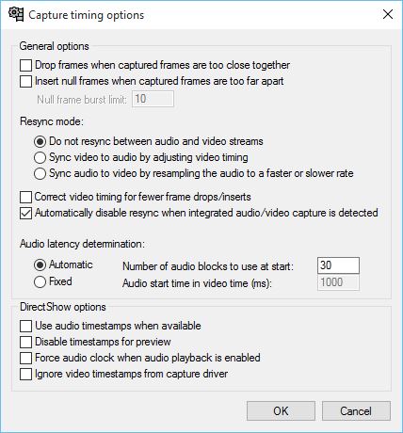Close the Capture timing options dialog
This screenshot has width=403, height=433.
click(388, 14)
